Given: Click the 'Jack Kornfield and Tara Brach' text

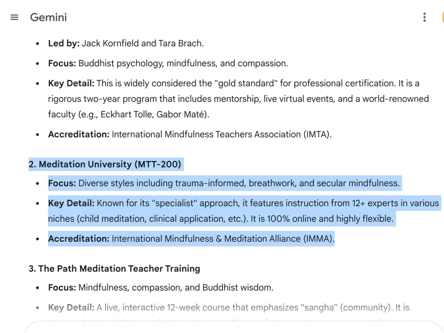Looking at the screenshot, I should (142, 43).
